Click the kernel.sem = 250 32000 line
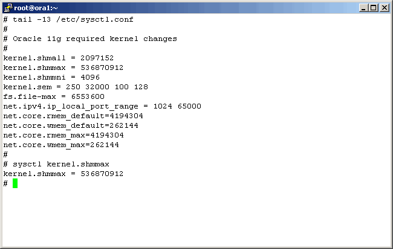This screenshot has height=249, width=393. (x=76, y=87)
